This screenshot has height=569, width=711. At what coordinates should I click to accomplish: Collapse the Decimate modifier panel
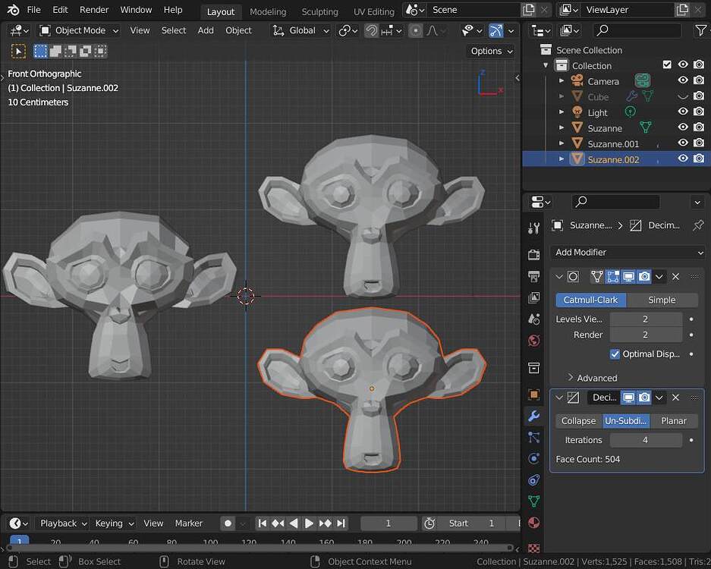pyautogui.click(x=559, y=398)
